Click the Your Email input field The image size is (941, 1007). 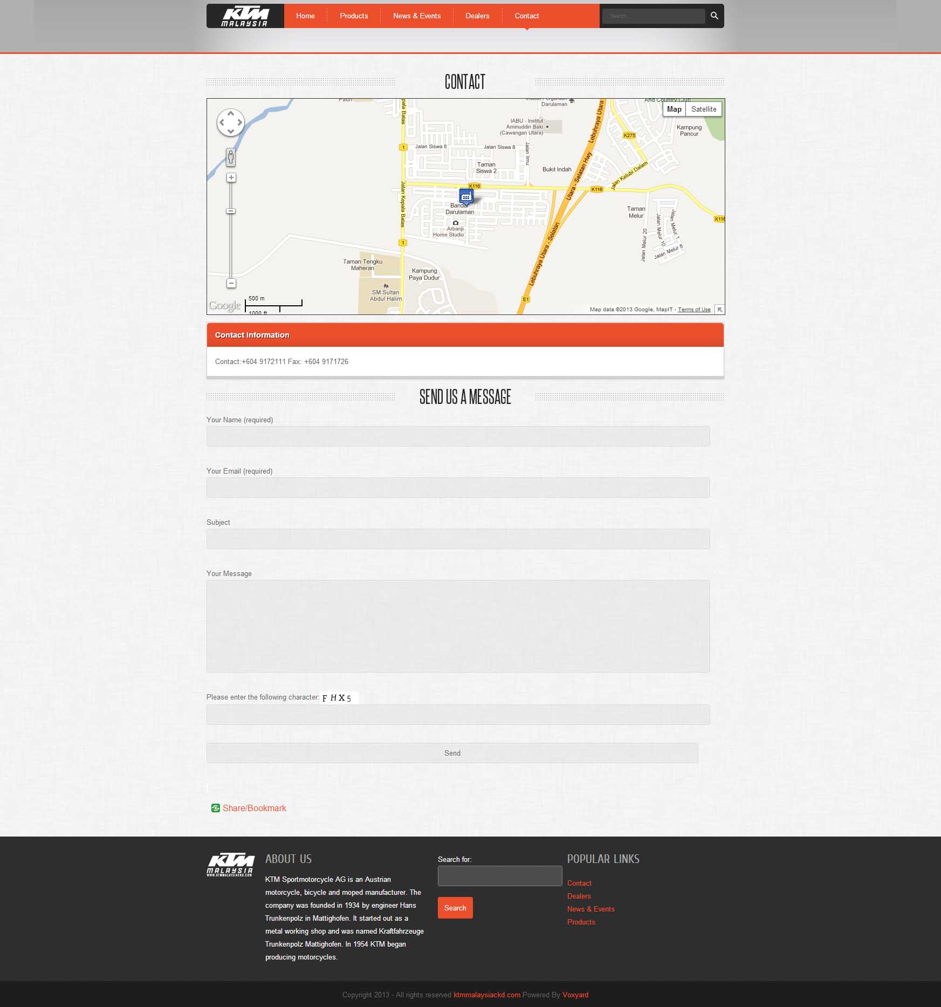click(458, 488)
